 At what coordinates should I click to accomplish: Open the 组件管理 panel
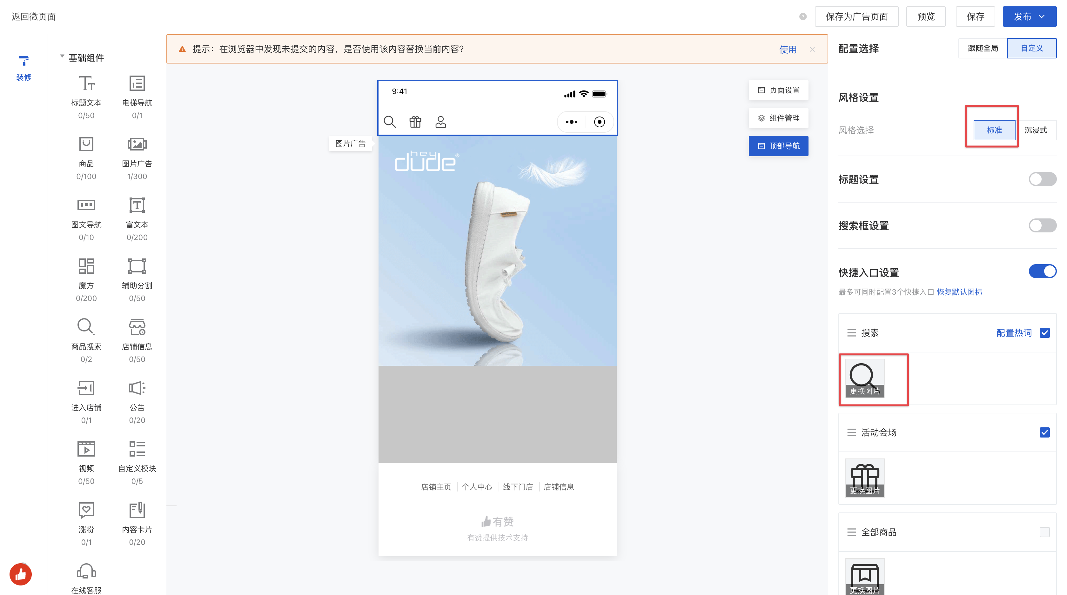tap(778, 118)
